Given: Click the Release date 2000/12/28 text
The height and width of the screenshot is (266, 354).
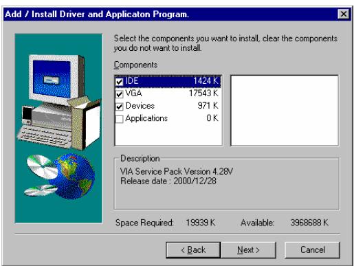Looking at the screenshot, I should (168, 181).
